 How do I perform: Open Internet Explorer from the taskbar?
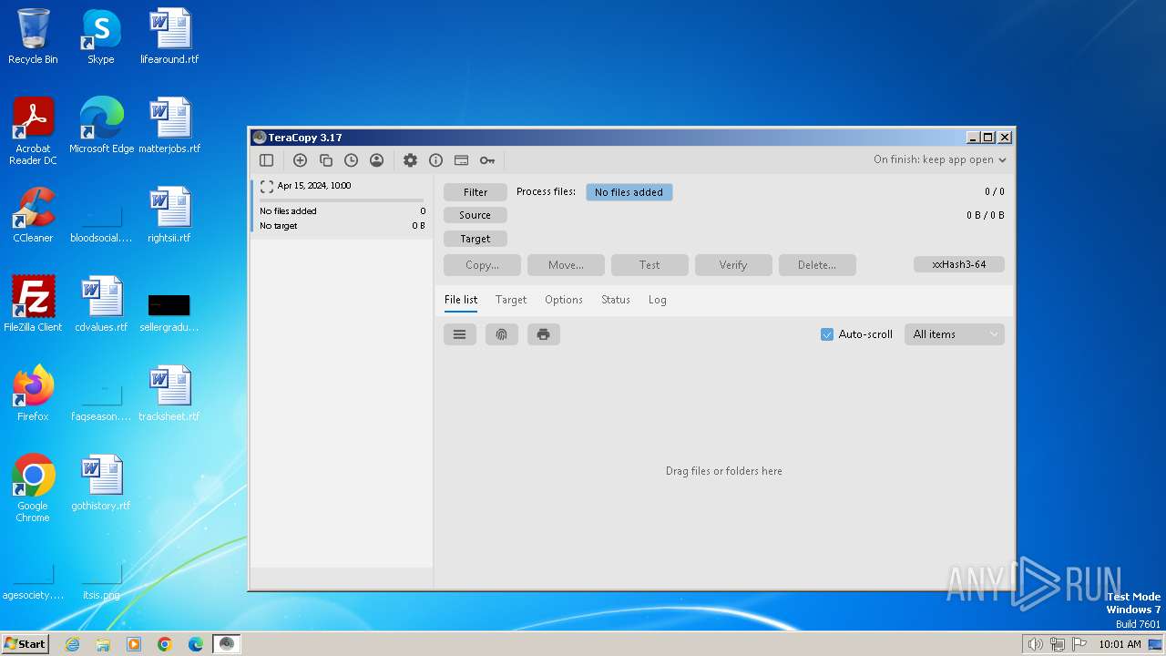pos(72,644)
